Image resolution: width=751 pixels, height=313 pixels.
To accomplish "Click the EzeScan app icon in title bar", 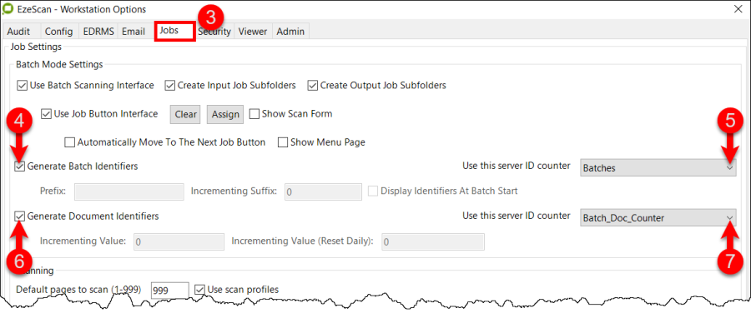I will pos(9,9).
